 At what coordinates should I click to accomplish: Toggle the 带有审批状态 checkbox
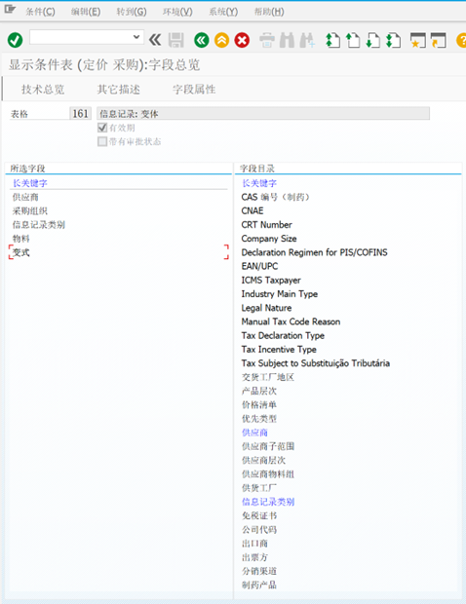click(x=102, y=141)
